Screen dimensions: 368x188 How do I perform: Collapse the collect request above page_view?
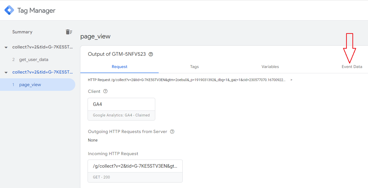[x=6, y=72]
